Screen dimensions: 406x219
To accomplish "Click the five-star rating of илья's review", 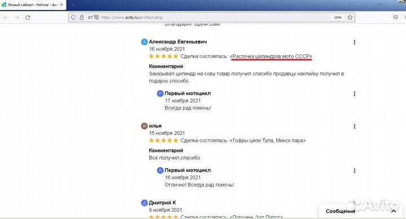I will [x=164, y=141].
